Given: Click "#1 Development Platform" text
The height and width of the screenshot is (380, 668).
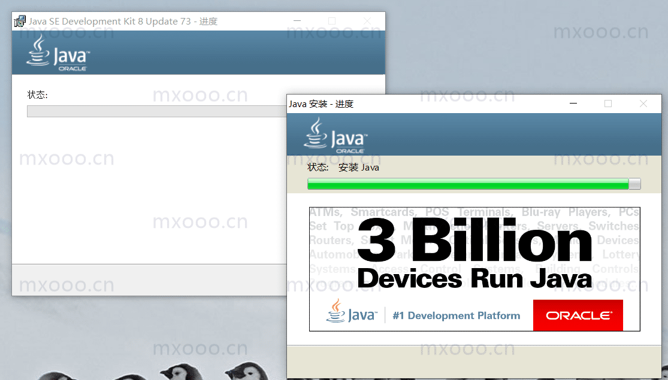Looking at the screenshot, I should pos(457,316).
